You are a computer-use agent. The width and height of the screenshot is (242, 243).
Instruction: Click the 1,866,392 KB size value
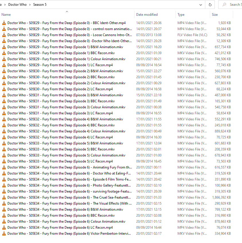click(x=221, y=197)
